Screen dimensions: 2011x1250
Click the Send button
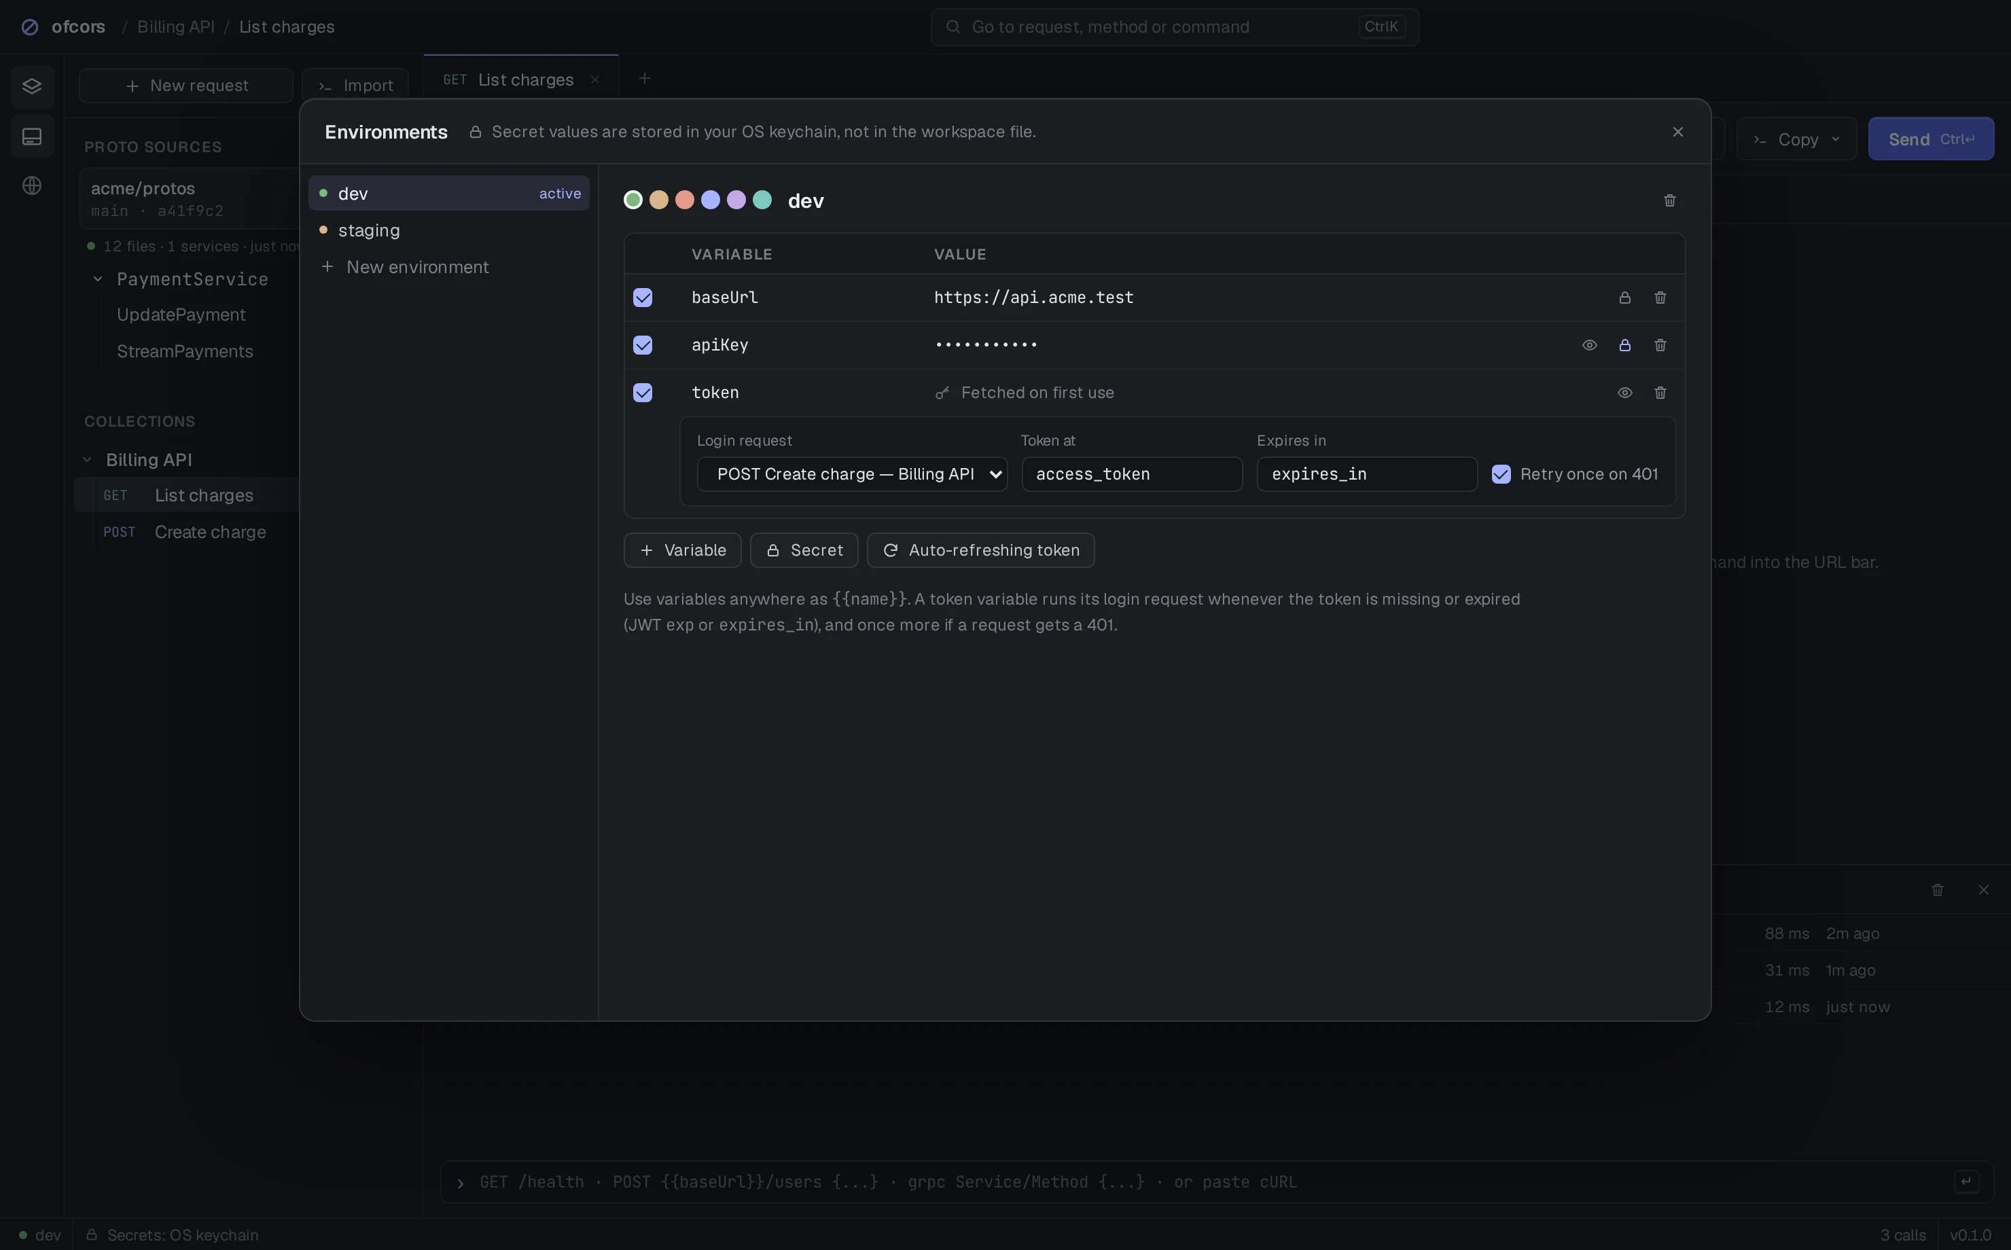coord(1931,140)
